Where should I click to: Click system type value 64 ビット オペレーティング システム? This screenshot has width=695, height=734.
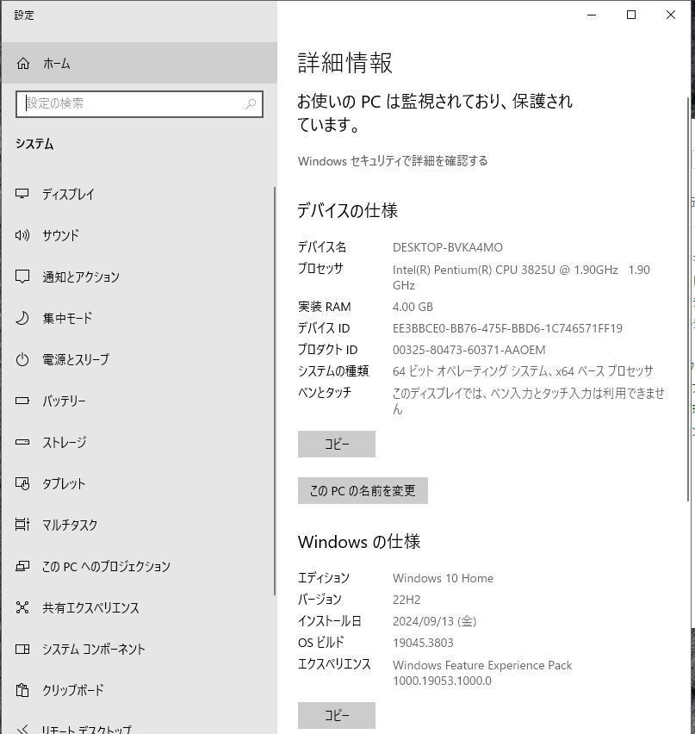(x=523, y=371)
